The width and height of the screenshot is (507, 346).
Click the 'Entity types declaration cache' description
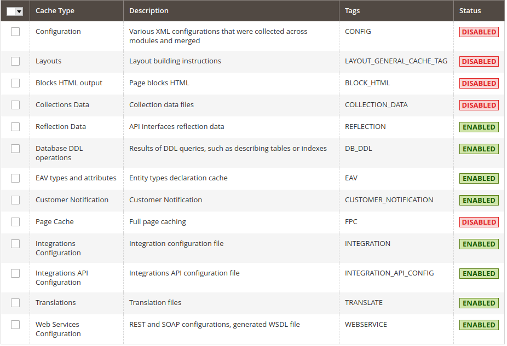(x=178, y=178)
